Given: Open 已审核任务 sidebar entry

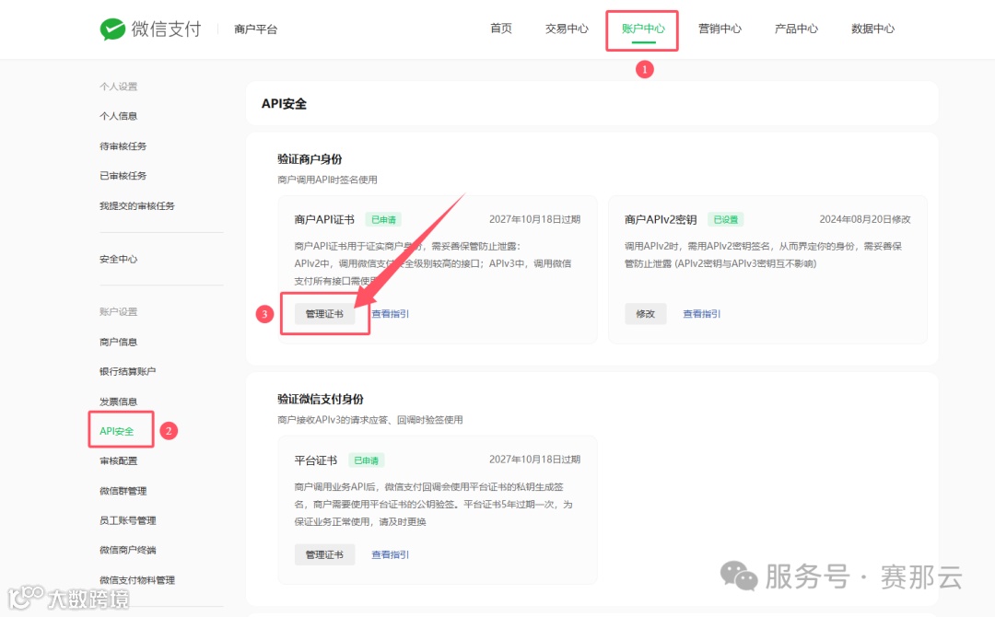Looking at the screenshot, I should click(x=123, y=176).
